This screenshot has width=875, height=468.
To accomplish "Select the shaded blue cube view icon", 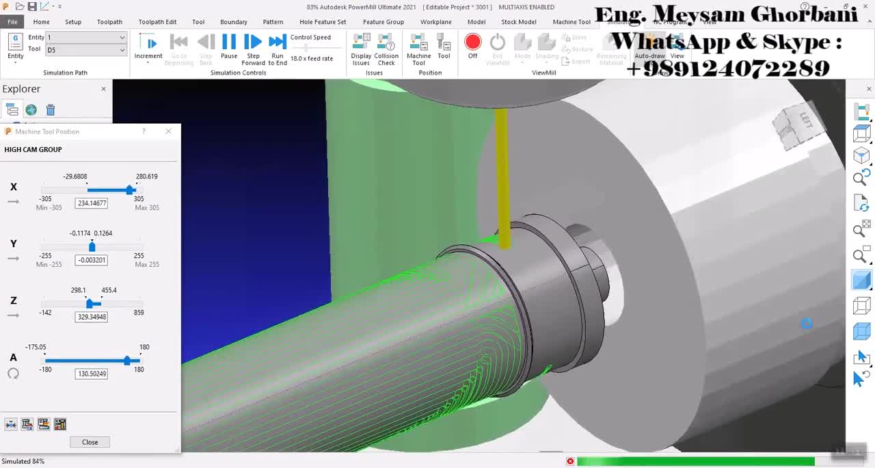I will pyautogui.click(x=861, y=280).
